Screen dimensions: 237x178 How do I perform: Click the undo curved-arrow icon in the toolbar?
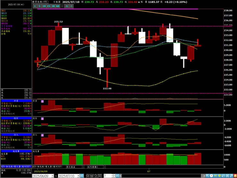click(x=223, y=176)
